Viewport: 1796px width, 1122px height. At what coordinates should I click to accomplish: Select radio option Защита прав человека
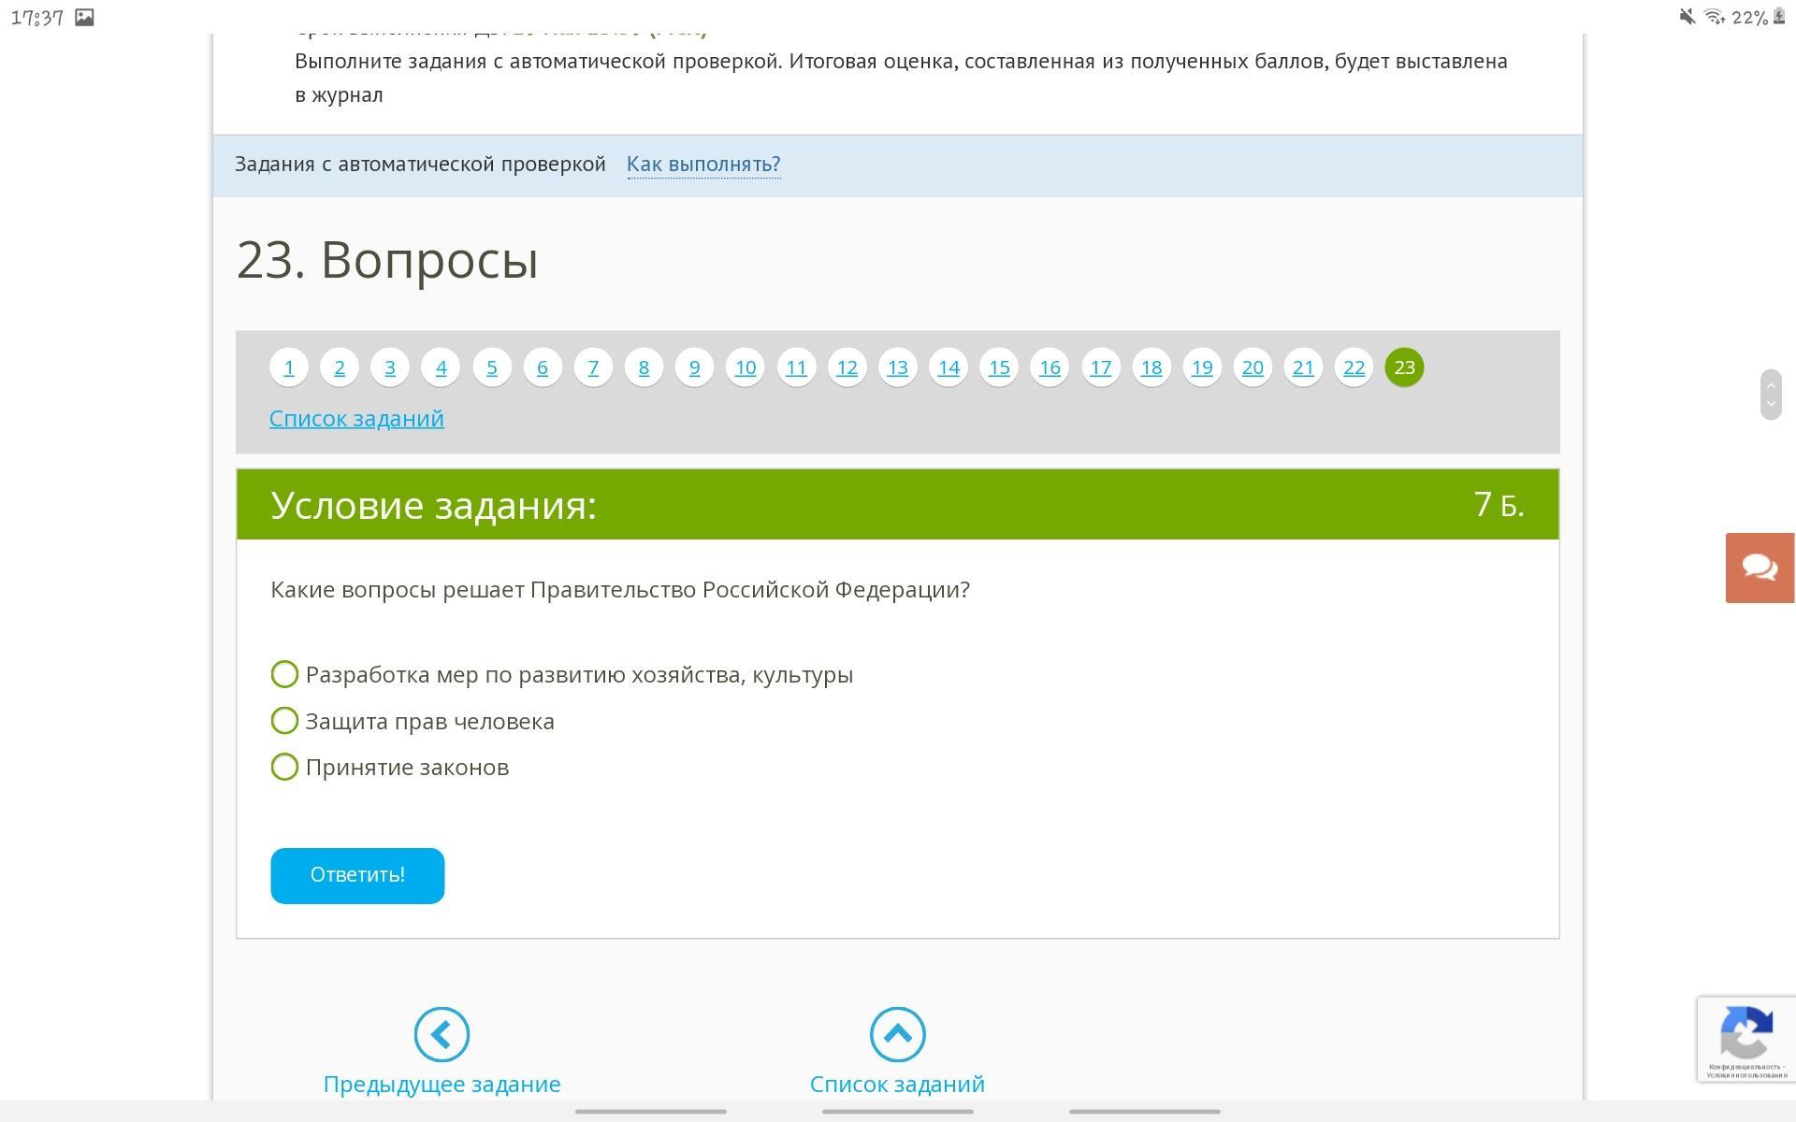284,721
